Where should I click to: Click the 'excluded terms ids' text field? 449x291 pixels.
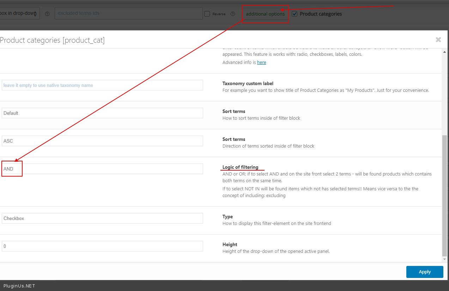(x=129, y=13)
